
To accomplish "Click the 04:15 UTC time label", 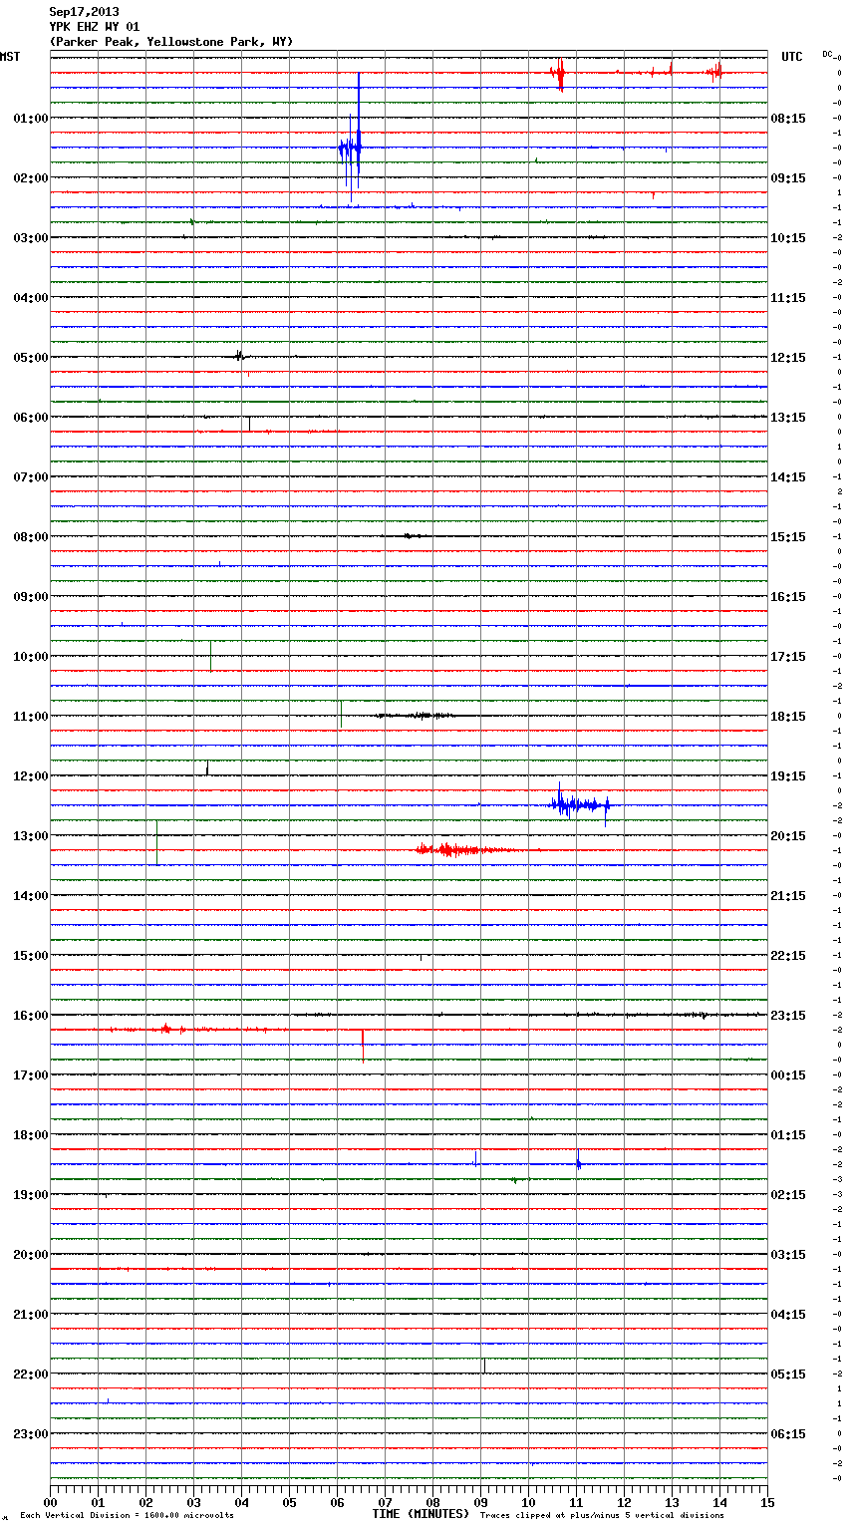I will click(788, 1315).
